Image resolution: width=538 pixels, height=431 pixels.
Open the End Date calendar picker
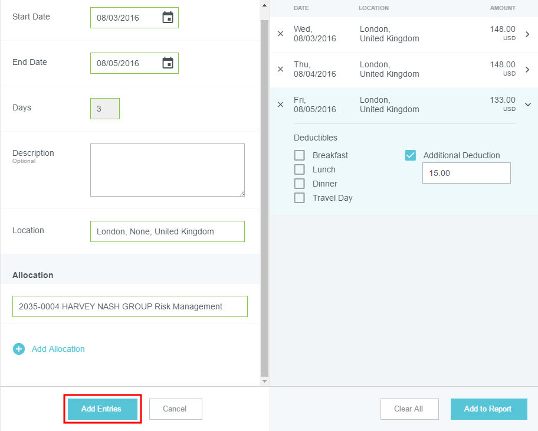168,63
